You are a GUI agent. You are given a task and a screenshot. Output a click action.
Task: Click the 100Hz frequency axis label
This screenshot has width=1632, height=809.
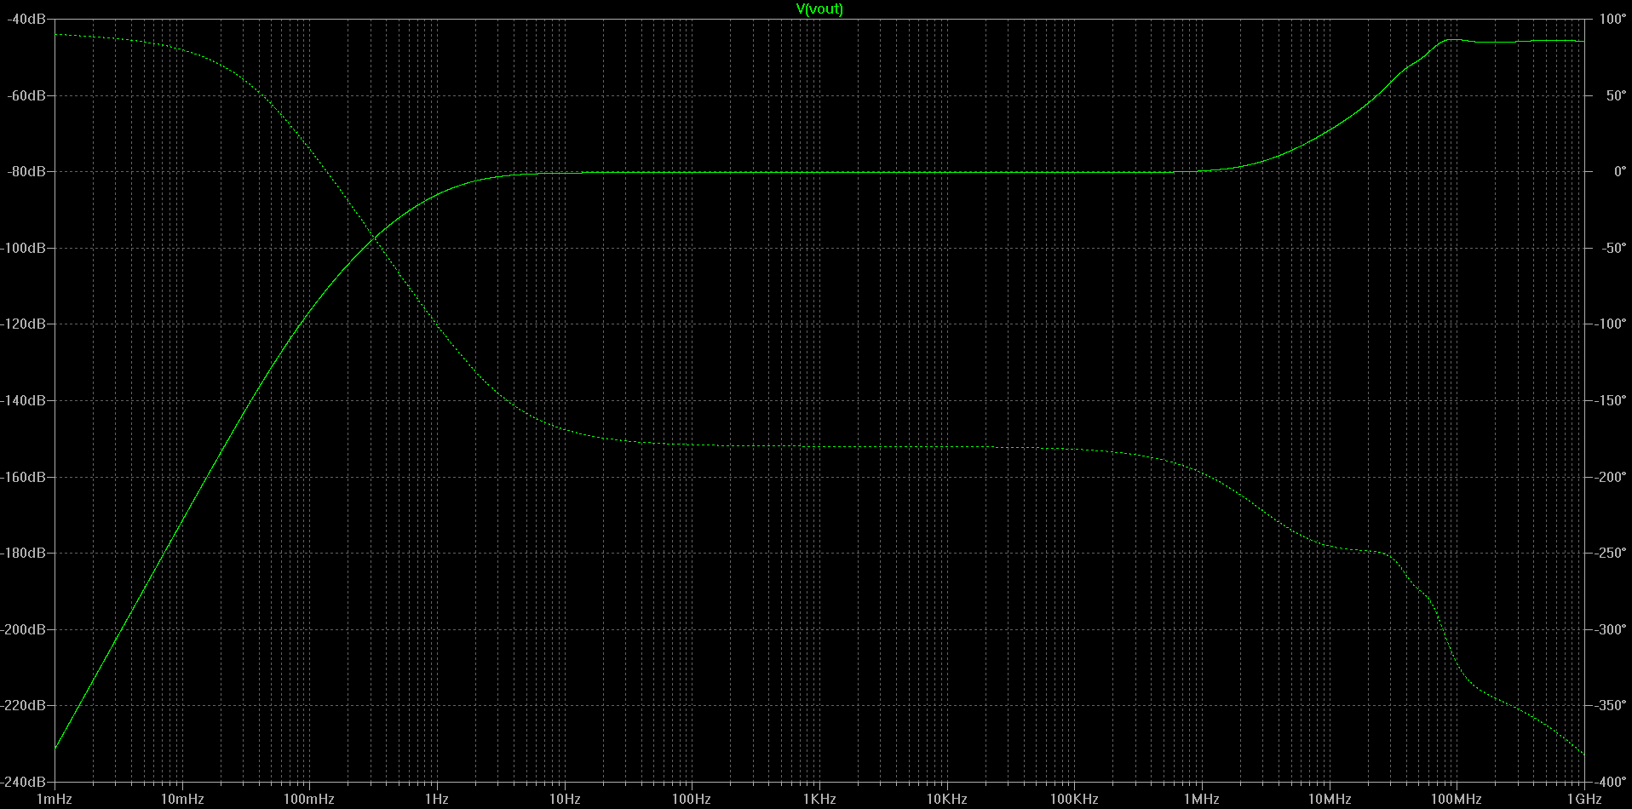click(692, 799)
